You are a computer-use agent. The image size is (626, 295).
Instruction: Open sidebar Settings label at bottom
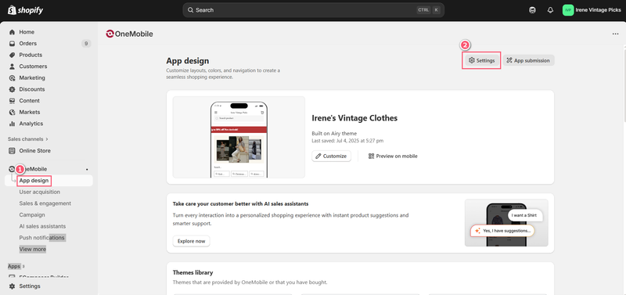[30, 286]
